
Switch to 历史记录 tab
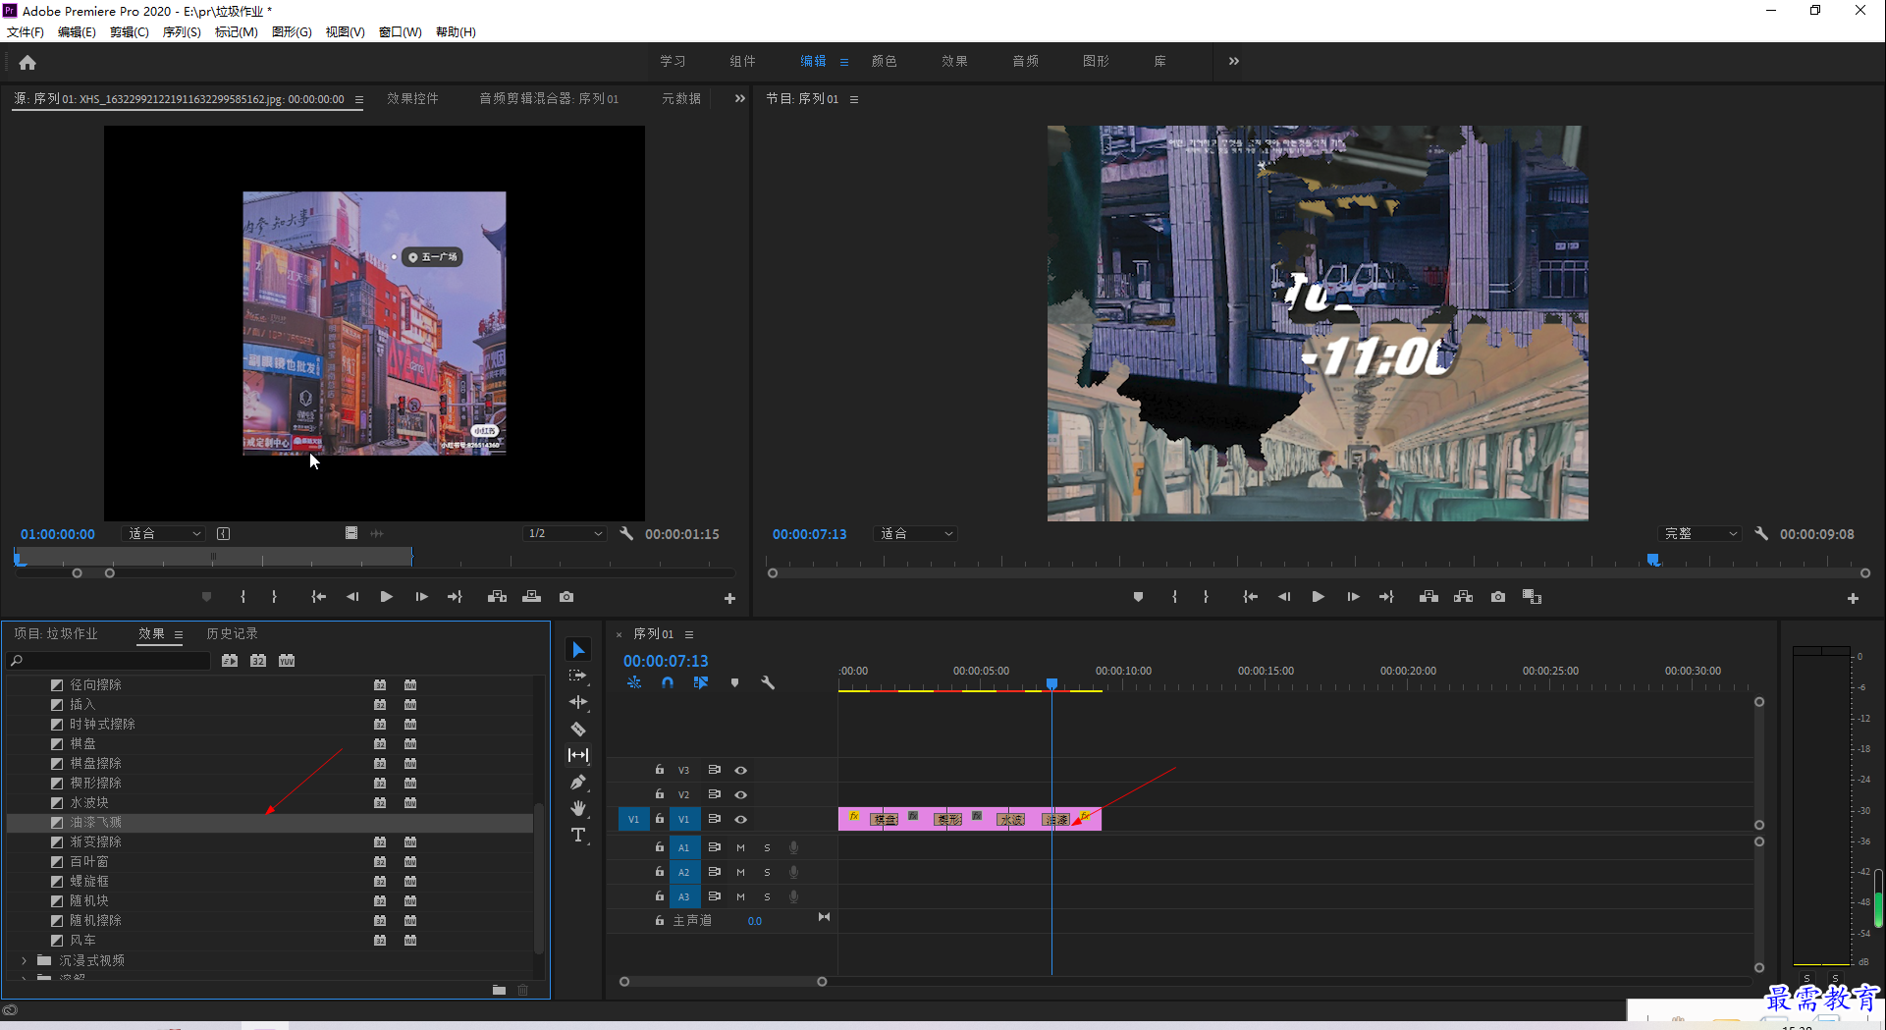232,634
